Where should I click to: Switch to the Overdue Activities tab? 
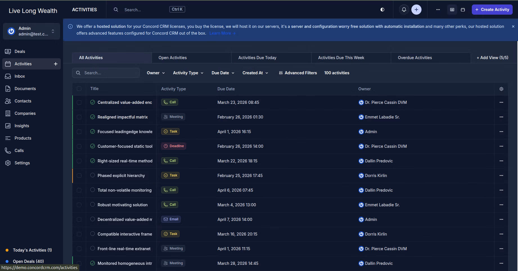pyautogui.click(x=414, y=58)
